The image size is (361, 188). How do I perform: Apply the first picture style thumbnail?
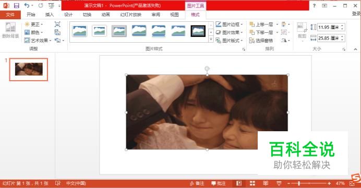point(79,31)
